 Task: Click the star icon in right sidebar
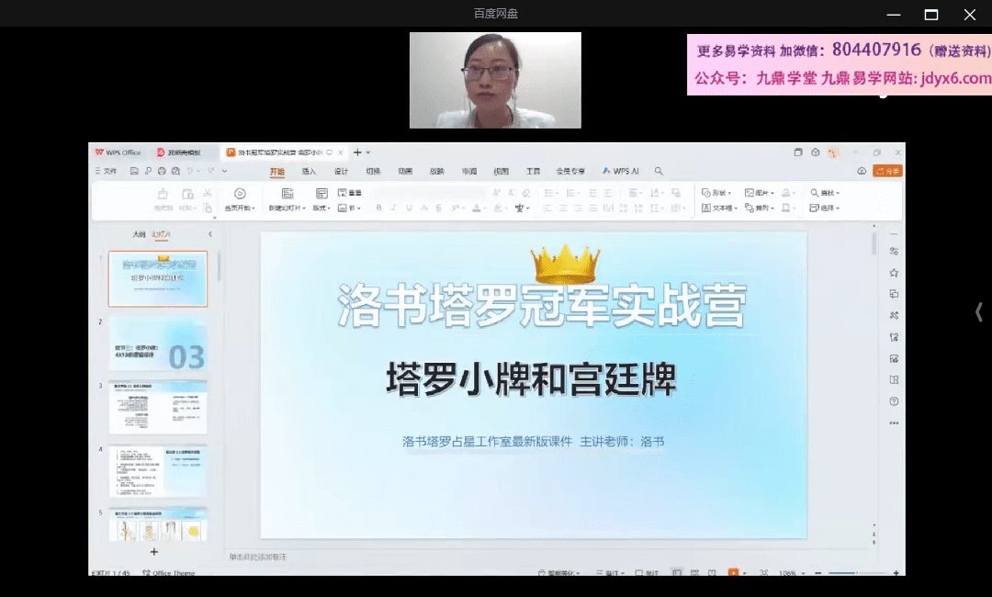point(894,273)
